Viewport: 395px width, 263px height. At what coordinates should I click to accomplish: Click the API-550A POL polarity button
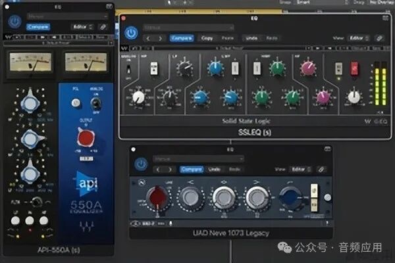point(76,103)
